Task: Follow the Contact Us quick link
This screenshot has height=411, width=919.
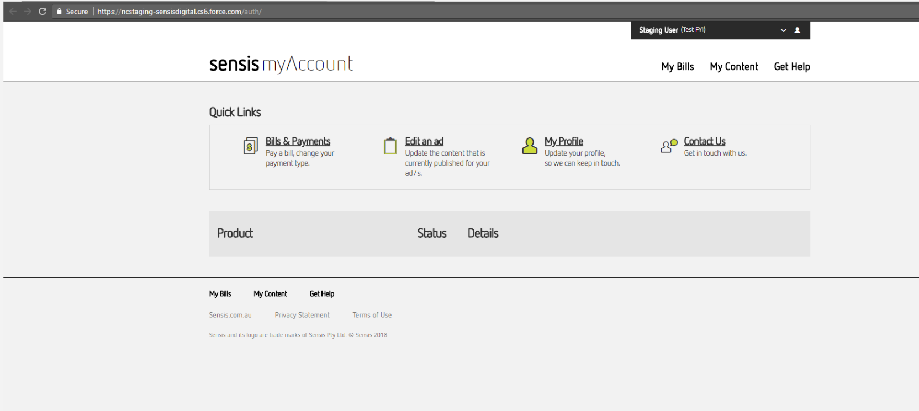Action: [x=704, y=142]
